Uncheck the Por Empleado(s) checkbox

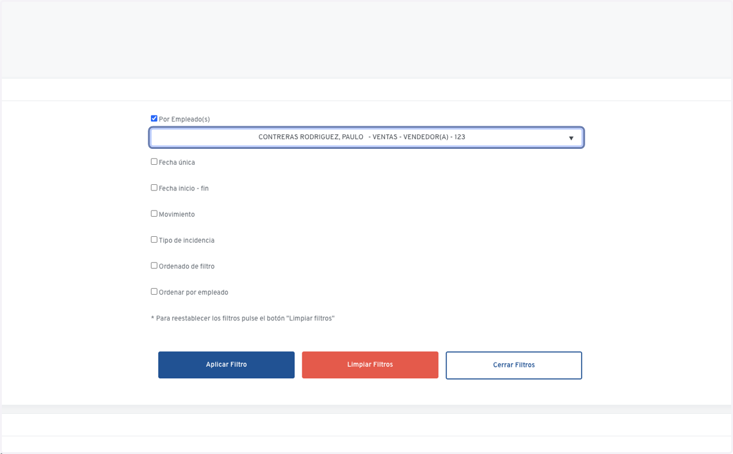[154, 118]
